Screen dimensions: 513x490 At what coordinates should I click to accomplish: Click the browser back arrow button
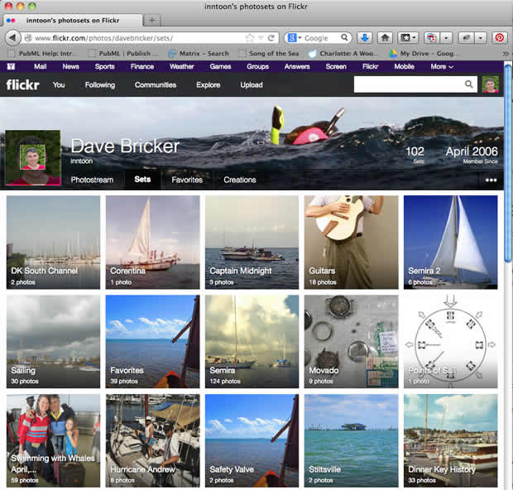(12, 38)
